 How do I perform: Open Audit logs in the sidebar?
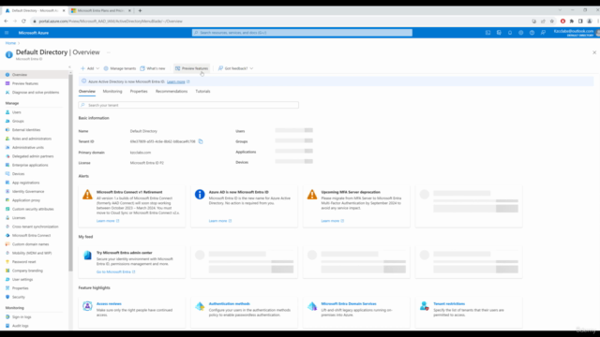[20, 326]
